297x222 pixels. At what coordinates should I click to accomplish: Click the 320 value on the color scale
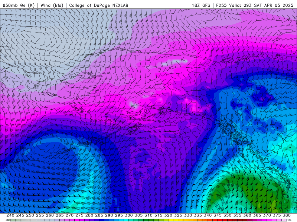tap(168, 215)
